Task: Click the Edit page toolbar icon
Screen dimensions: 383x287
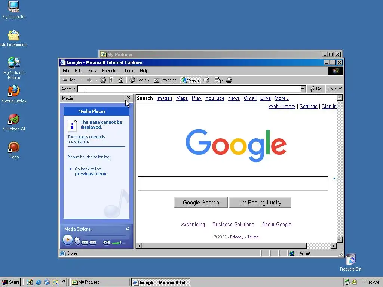Action: coord(217,80)
